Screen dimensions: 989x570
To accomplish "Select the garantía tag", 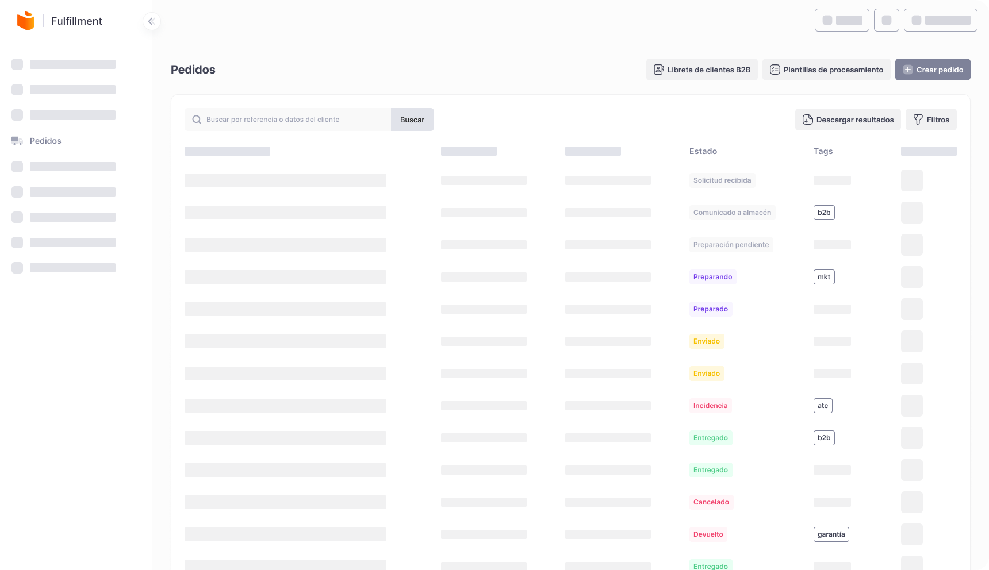I will (x=831, y=534).
